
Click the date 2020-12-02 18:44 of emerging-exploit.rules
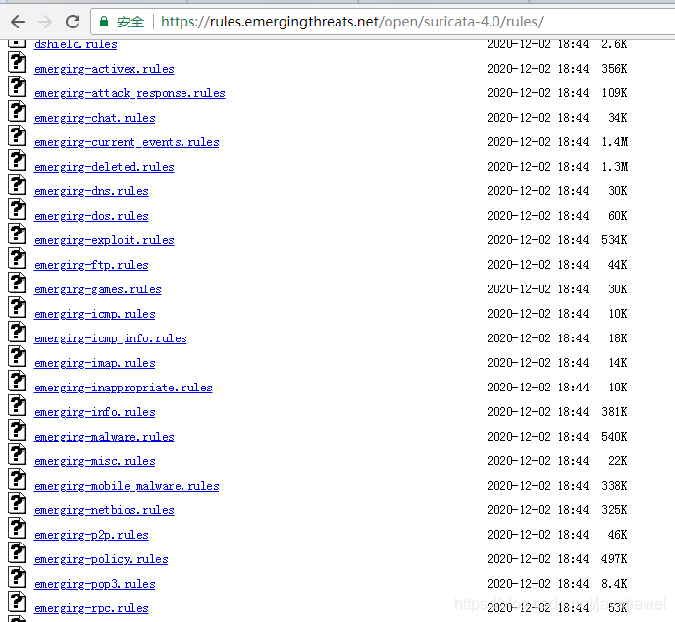pos(538,240)
